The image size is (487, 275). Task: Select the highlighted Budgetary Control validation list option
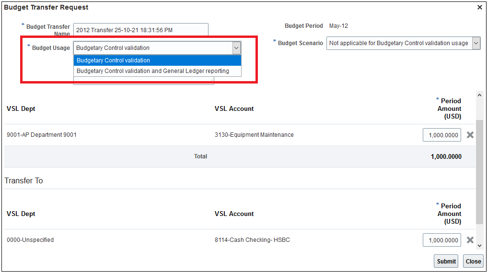coord(157,60)
